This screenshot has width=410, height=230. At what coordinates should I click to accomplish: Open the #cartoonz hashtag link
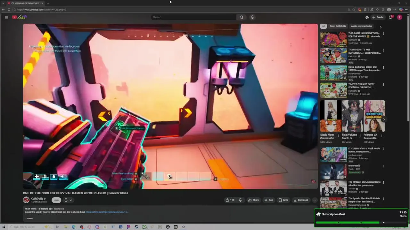(59, 209)
